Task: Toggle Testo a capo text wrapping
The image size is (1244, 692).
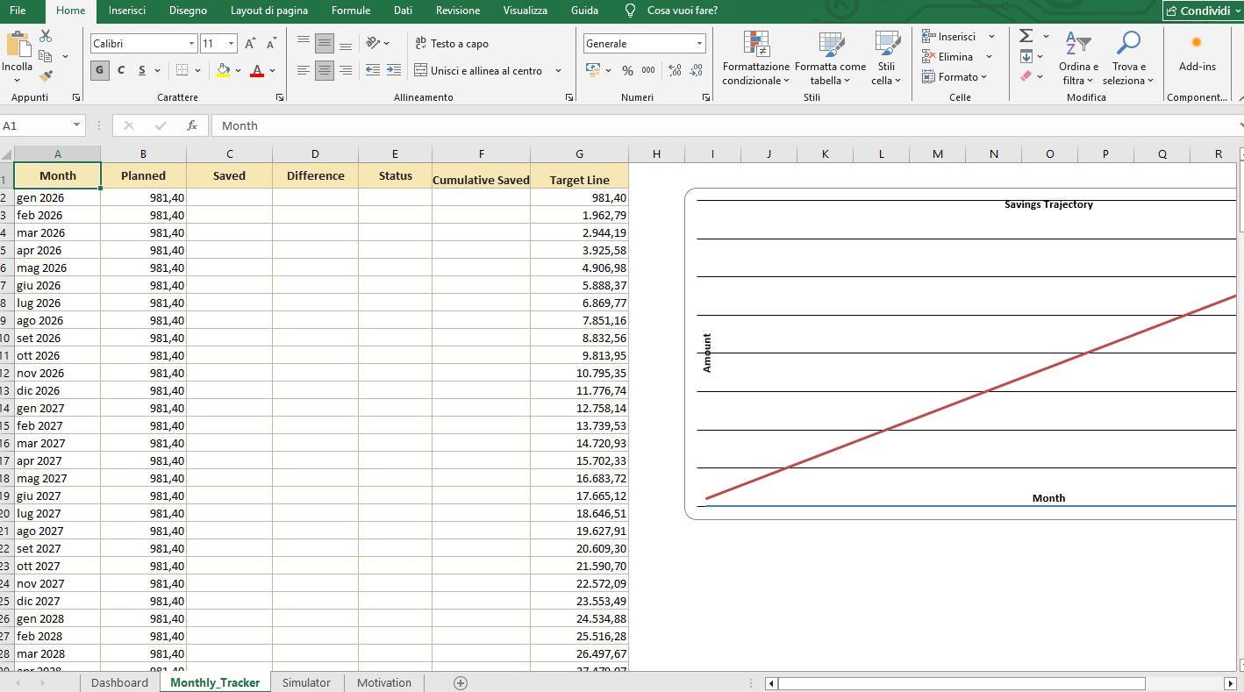Action: pos(451,43)
